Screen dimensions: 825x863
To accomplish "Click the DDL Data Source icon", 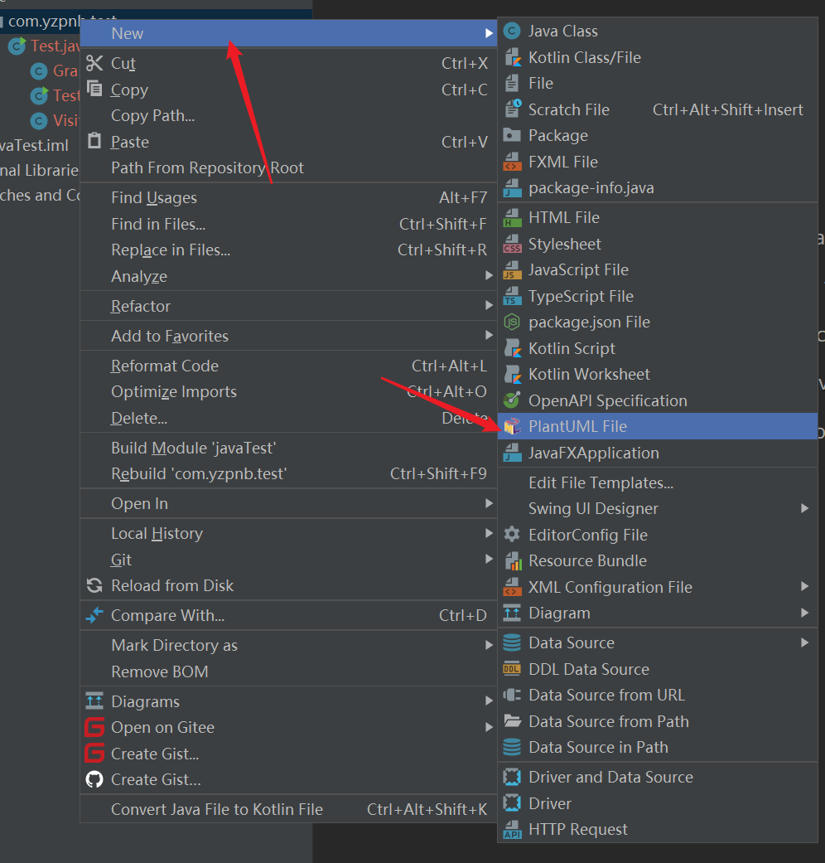I will click(512, 669).
